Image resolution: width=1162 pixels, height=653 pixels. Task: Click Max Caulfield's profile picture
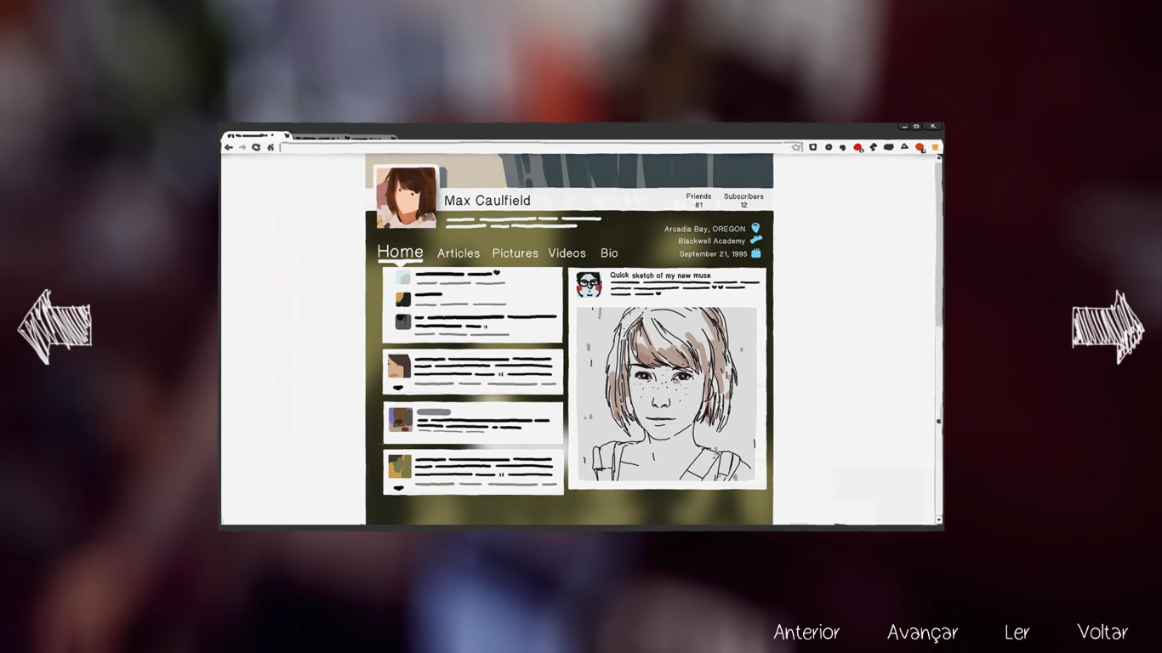point(407,197)
